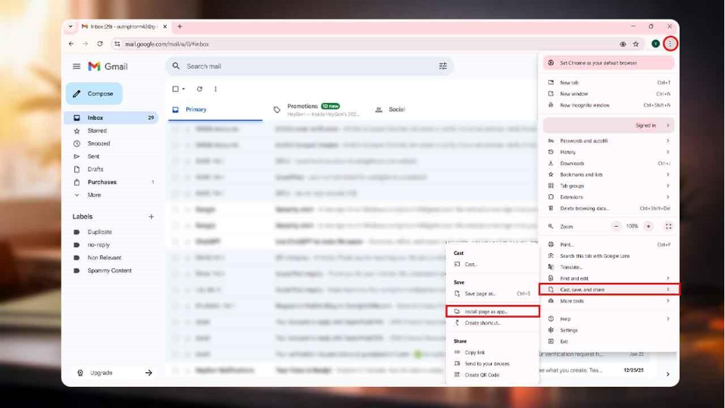This screenshot has height=408, width=725.
Task: Expand History submenu
Action: pos(609,152)
